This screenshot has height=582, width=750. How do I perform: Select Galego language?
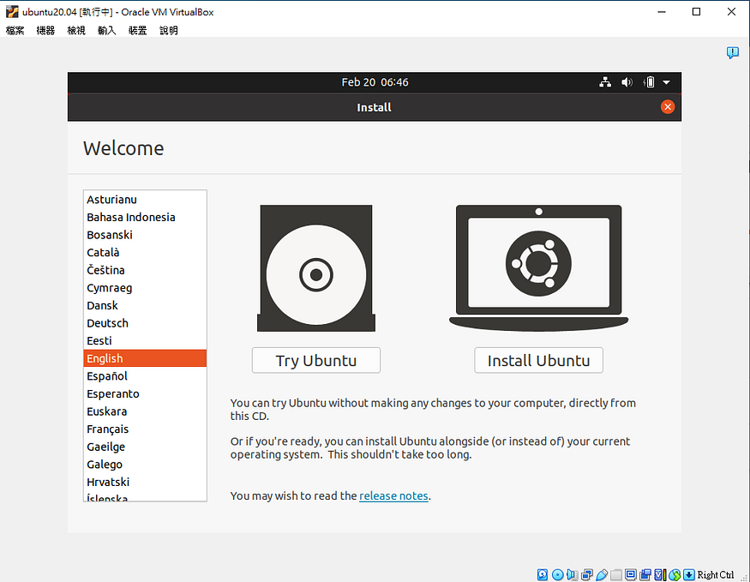[x=145, y=465]
